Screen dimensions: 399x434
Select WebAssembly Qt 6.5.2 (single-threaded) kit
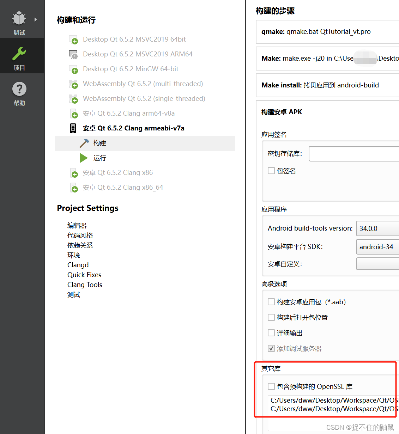coord(144,99)
